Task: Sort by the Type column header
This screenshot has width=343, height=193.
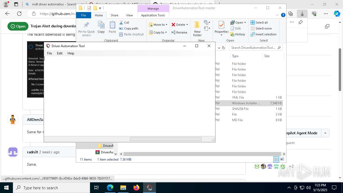Action: [x=246, y=56]
